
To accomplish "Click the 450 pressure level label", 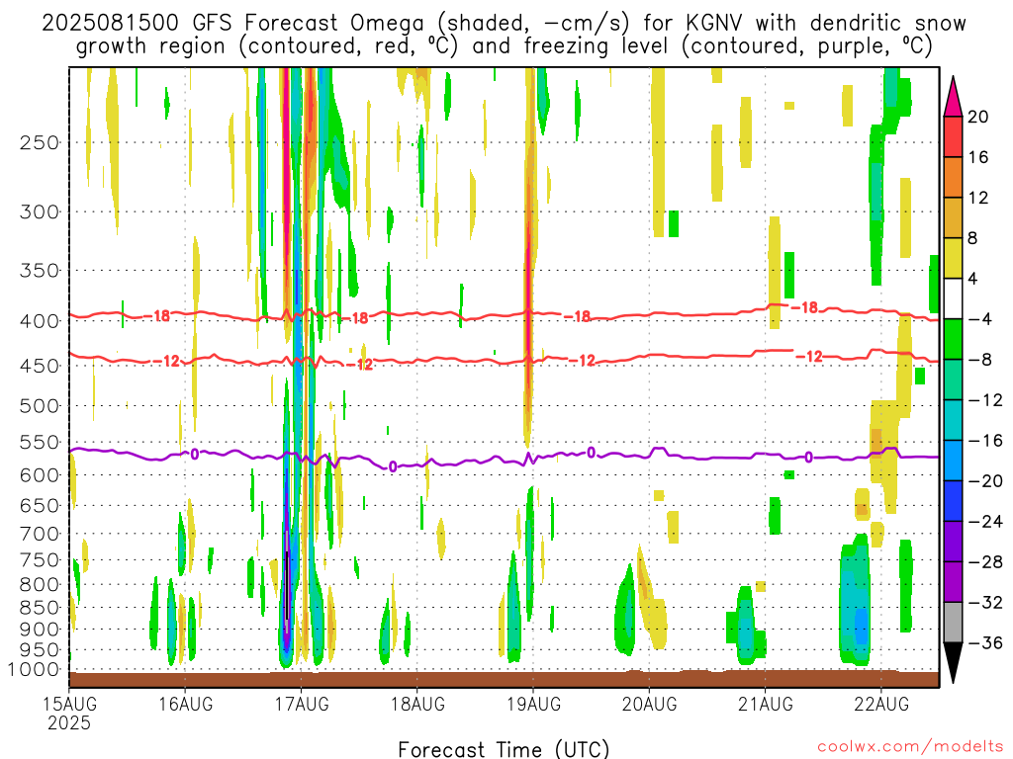I will click(40, 366).
